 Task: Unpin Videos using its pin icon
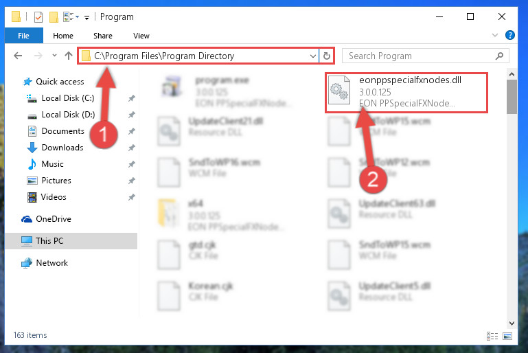[131, 197]
